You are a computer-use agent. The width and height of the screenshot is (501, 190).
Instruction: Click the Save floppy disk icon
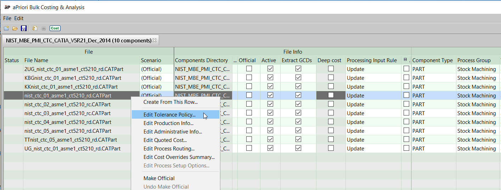pos(24,28)
